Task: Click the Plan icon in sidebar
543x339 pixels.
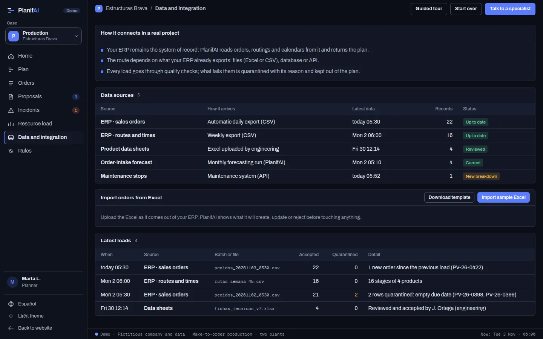Action: coord(11,70)
